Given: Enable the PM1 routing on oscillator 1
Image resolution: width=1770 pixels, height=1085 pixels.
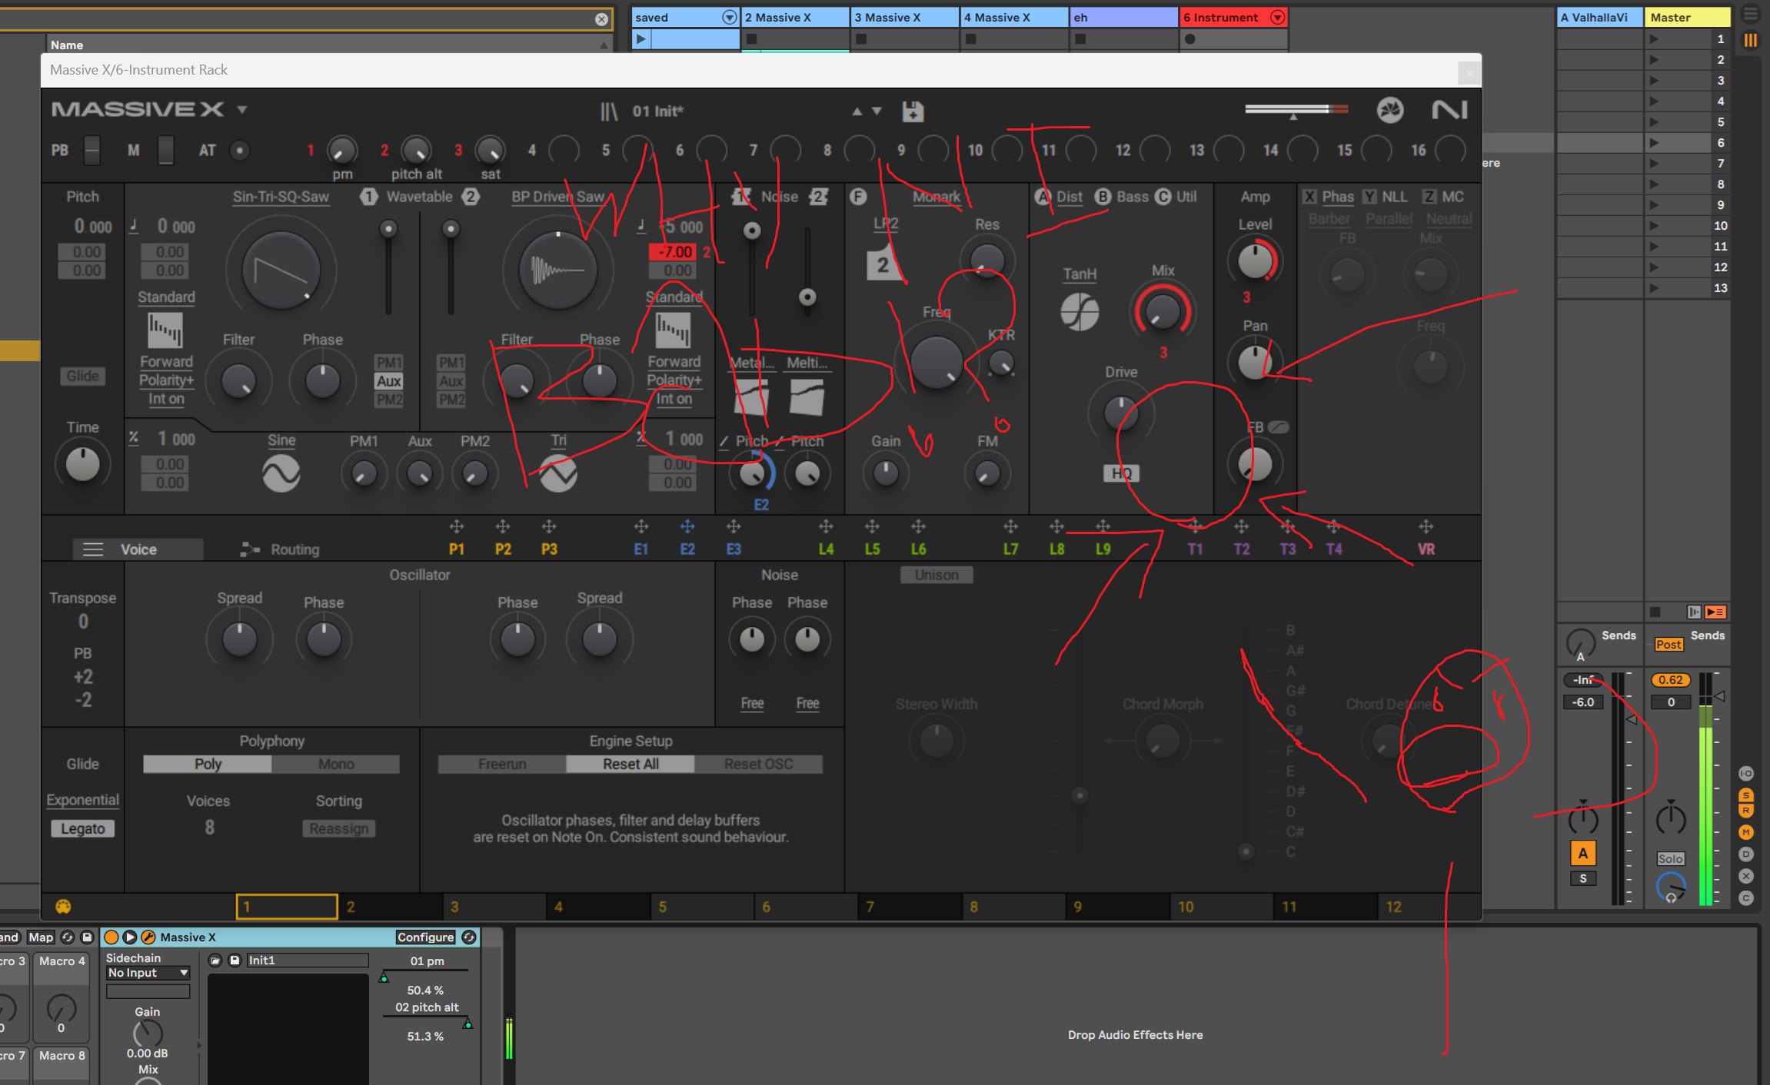Looking at the screenshot, I should (x=389, y=362).
